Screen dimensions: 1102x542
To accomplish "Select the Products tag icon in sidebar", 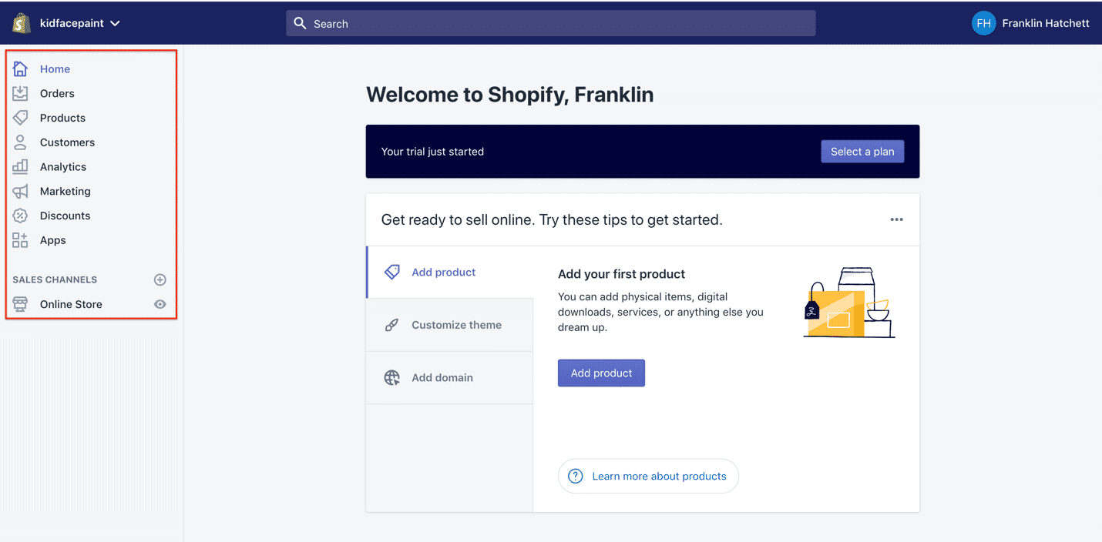I will coord(20,118).
